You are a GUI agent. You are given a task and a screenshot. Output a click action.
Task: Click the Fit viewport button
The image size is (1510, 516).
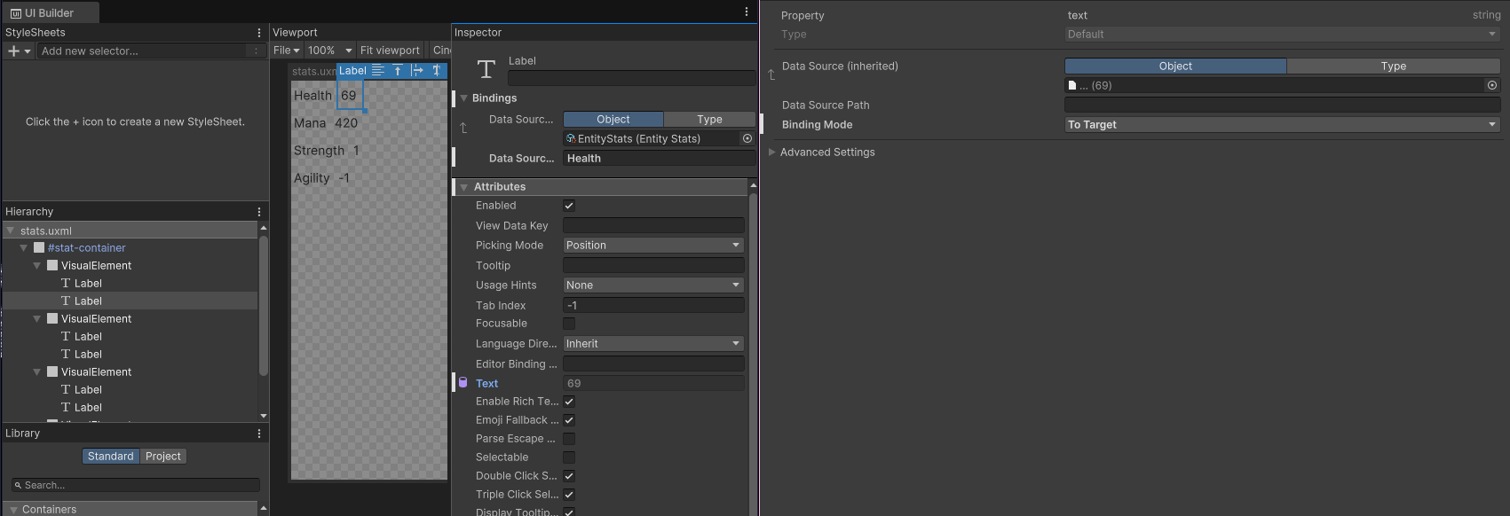tap(390, 51)
